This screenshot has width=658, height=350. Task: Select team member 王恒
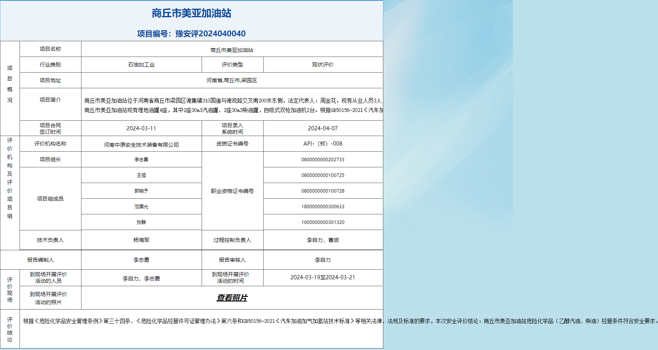pyautogui.click(x=141, y=175)
